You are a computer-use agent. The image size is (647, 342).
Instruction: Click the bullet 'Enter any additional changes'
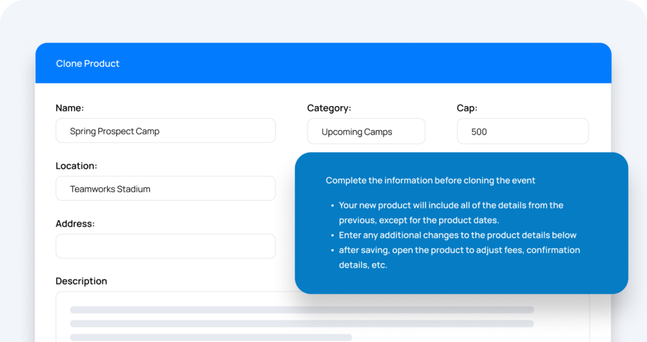[457, 235]
